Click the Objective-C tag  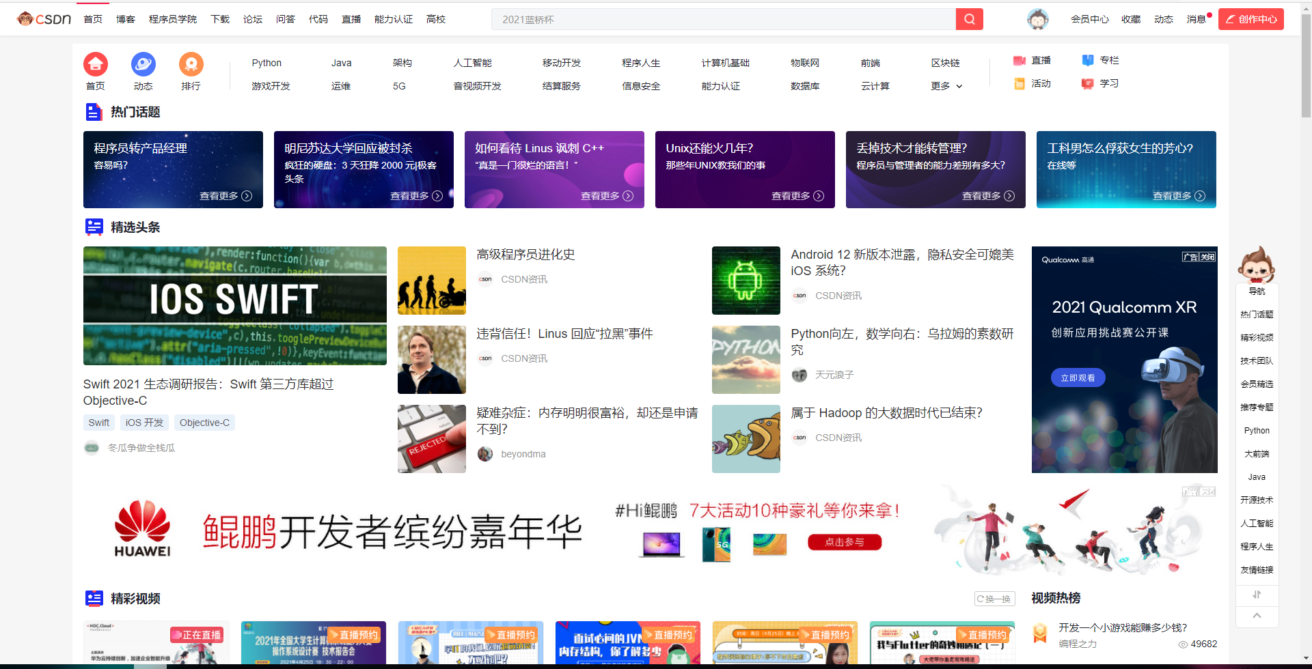tap(204, 423)
